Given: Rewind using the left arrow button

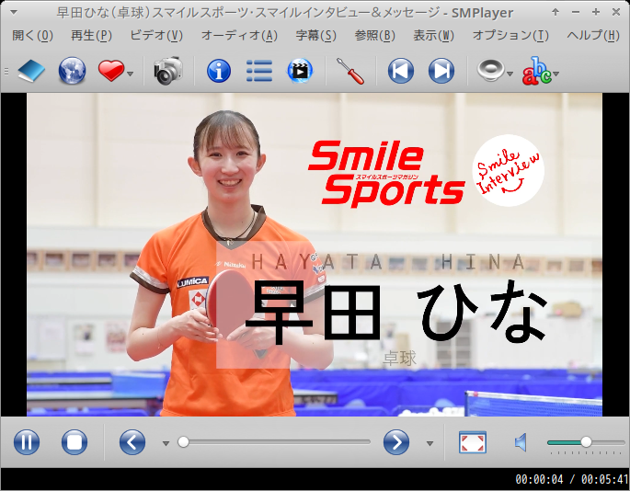Looking at the screenshot, I should (x=132, y=442).
